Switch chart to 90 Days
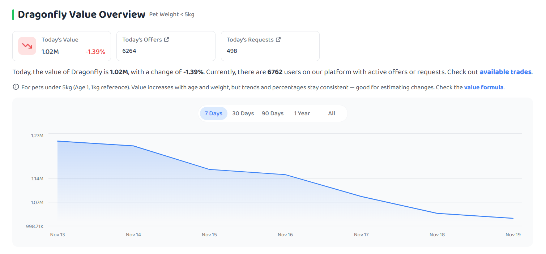This screenshot has height=254, width=546. click(273, 113)
